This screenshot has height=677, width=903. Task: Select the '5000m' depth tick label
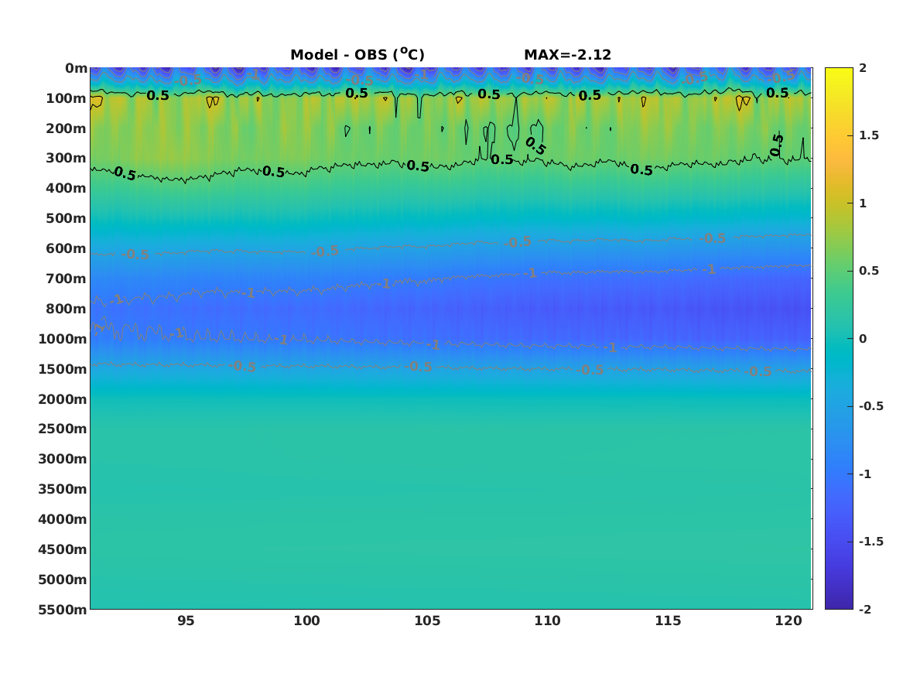(63, 580)
